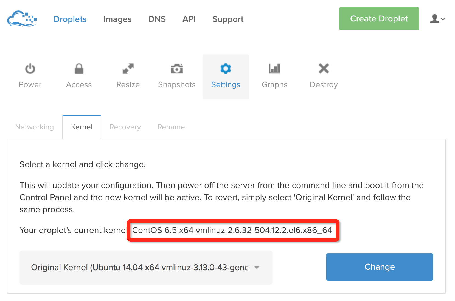
Task: Open the Rename tab
Action: click(171, 127)
